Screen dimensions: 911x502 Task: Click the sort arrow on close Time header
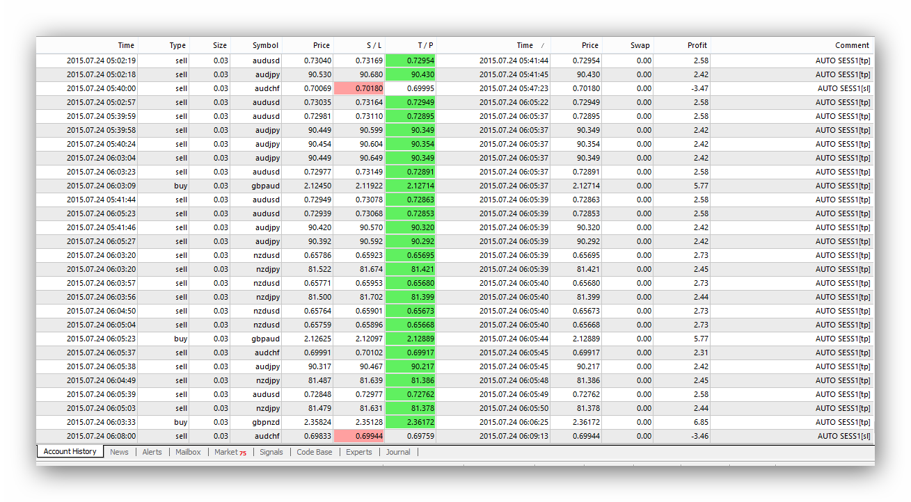543,45
